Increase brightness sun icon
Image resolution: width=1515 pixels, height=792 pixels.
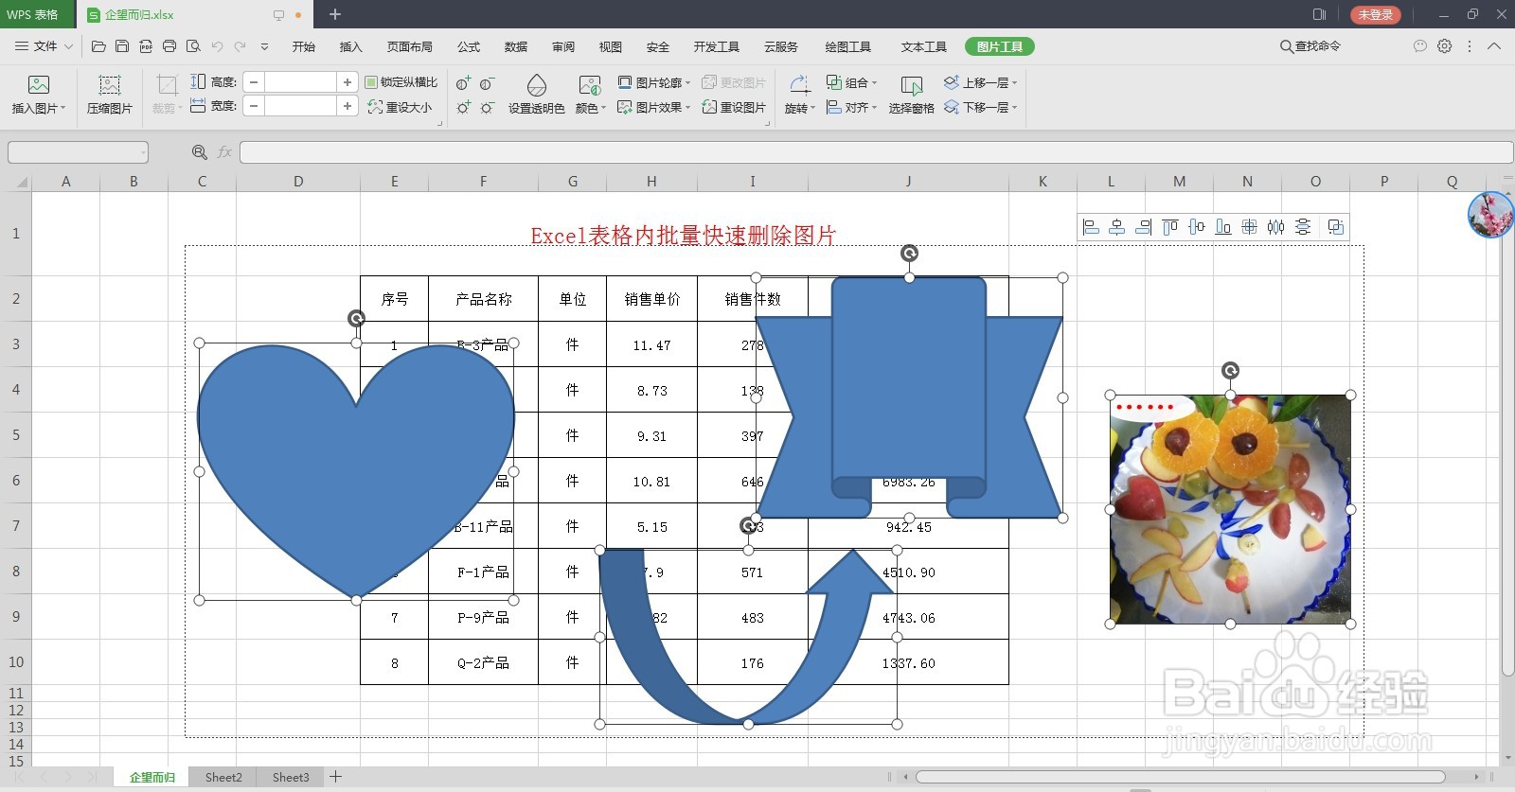(x=463, y=108)
